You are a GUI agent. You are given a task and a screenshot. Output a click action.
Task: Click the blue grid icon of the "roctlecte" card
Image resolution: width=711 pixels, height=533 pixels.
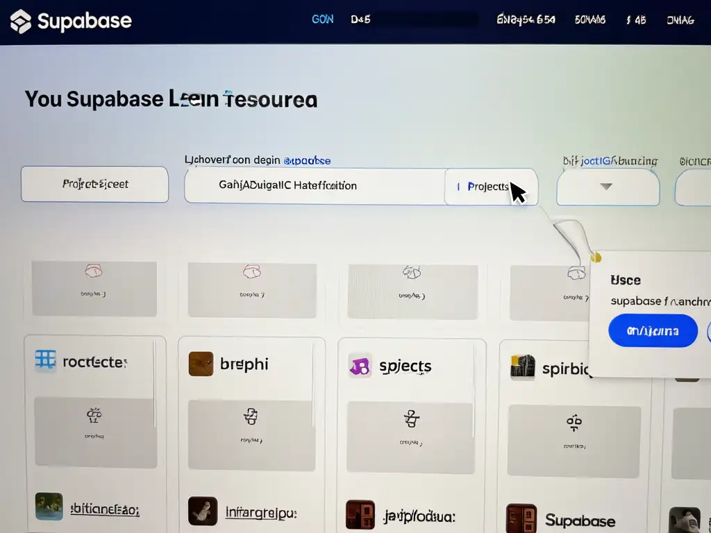click(x=46, y=361)
